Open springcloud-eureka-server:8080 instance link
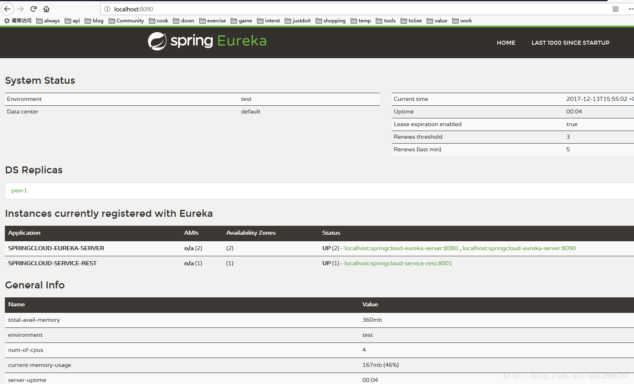Screen dimensions: 634x384 coord(401,248)
